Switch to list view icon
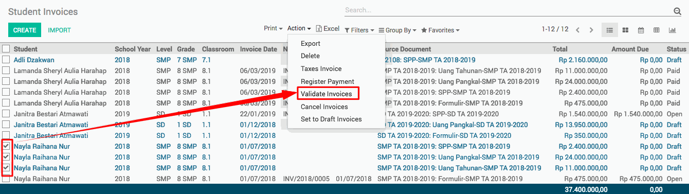This screenshot has width=689, height=194. (x=610, y=30)
